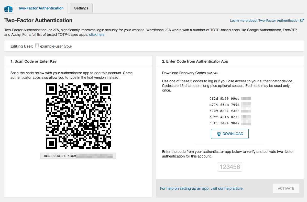307x202 pixels.
Task: Click the 123456 authenticator code entry field
Action: [229, 167]
